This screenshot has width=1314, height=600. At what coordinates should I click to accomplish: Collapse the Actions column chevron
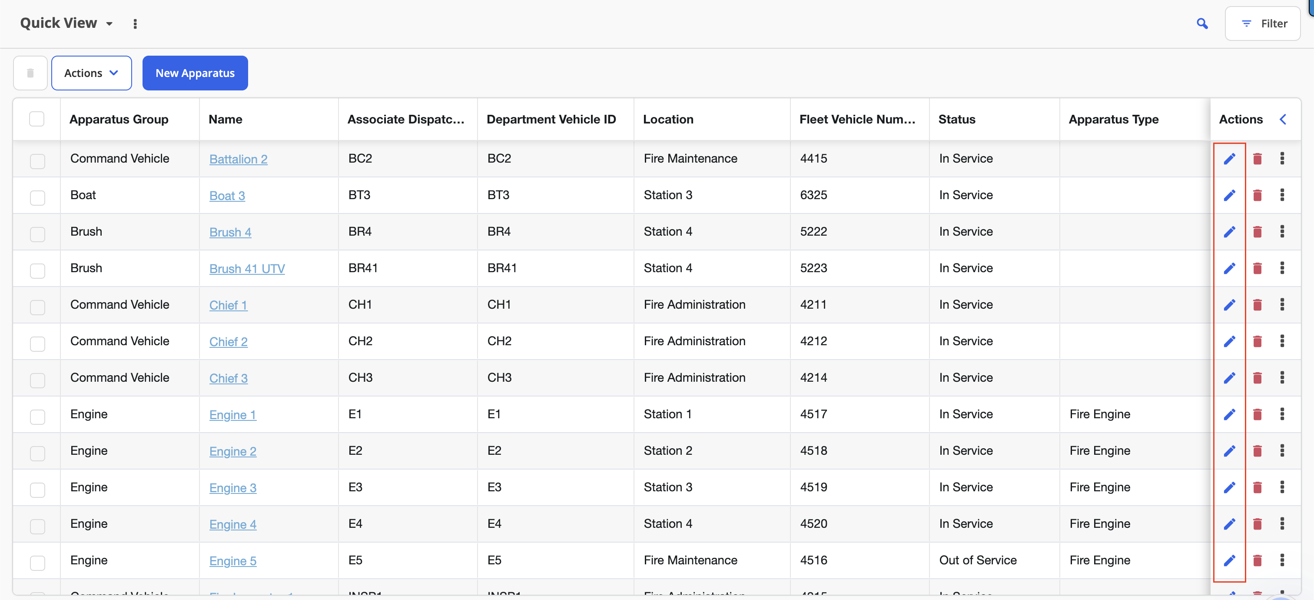coord(1283,120)
